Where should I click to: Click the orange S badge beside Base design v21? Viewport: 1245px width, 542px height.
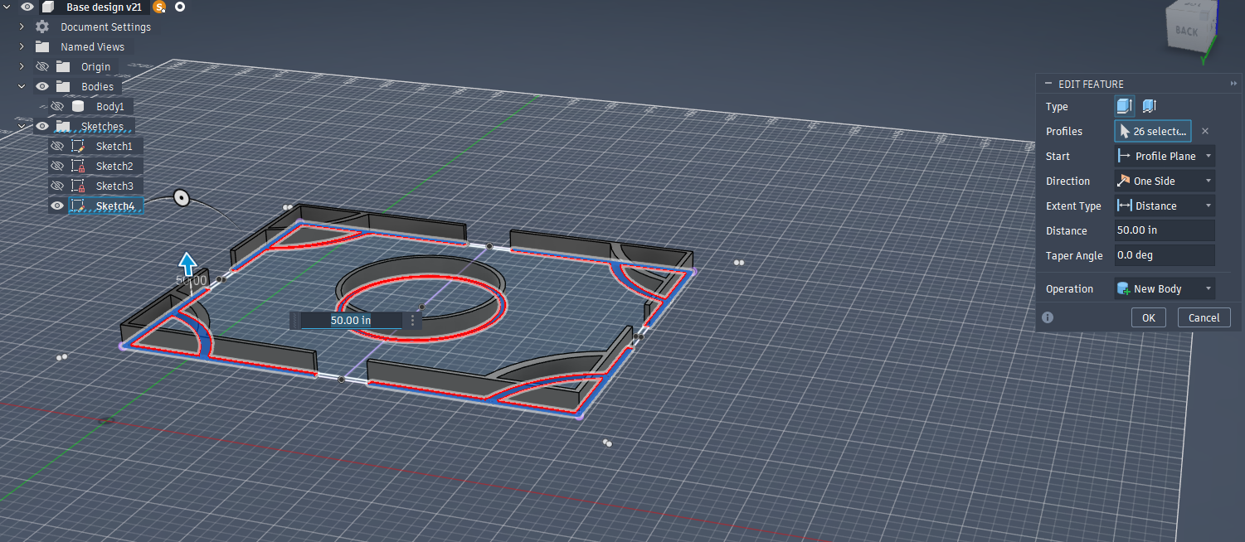(x=159, y=7)
